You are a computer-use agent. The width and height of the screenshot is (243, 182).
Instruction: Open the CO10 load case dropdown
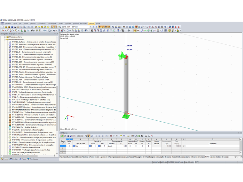point(90,27)
